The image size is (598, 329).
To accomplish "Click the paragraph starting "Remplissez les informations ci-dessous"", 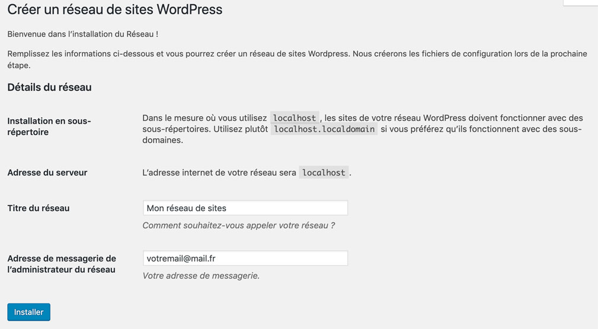I will tap(297, 59).
